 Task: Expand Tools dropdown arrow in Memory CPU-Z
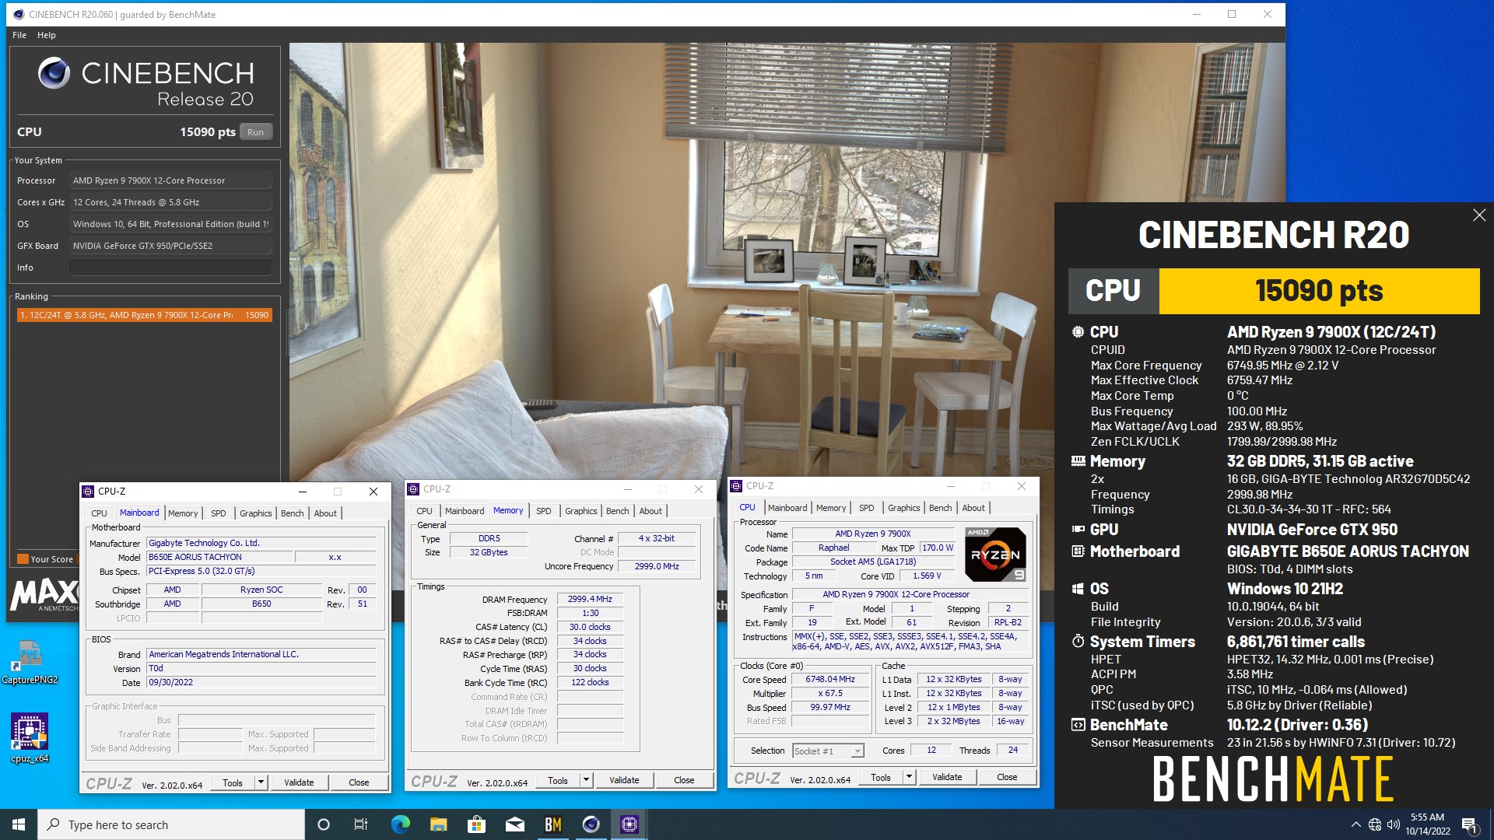point(587,781)
